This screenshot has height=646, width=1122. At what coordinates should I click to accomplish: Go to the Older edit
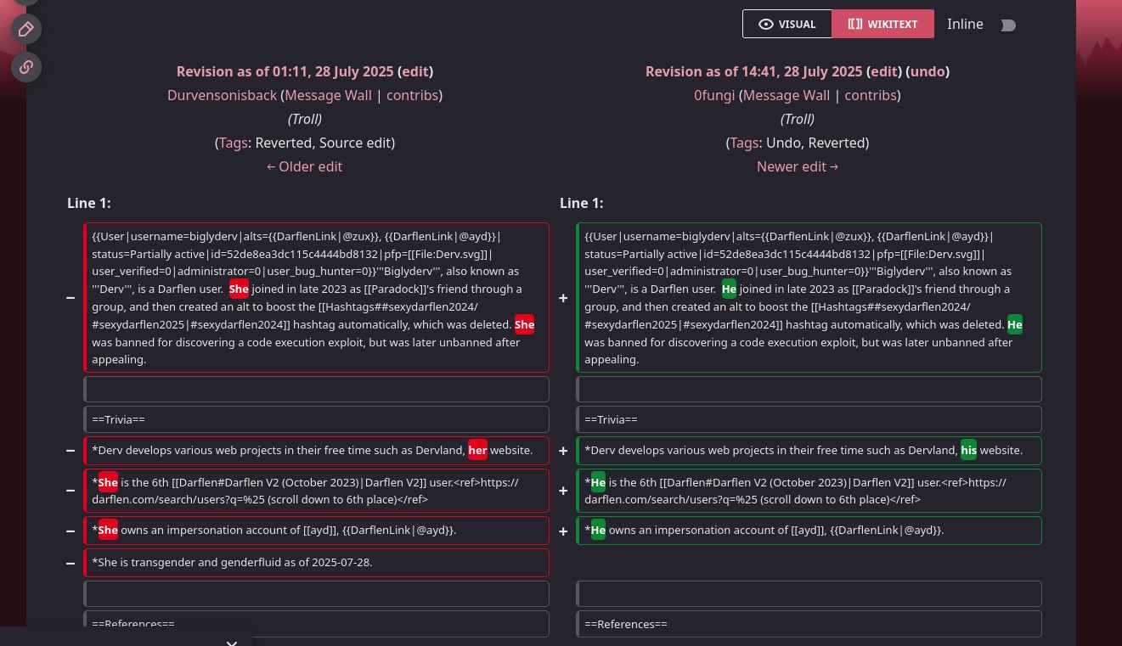point(305,166)
